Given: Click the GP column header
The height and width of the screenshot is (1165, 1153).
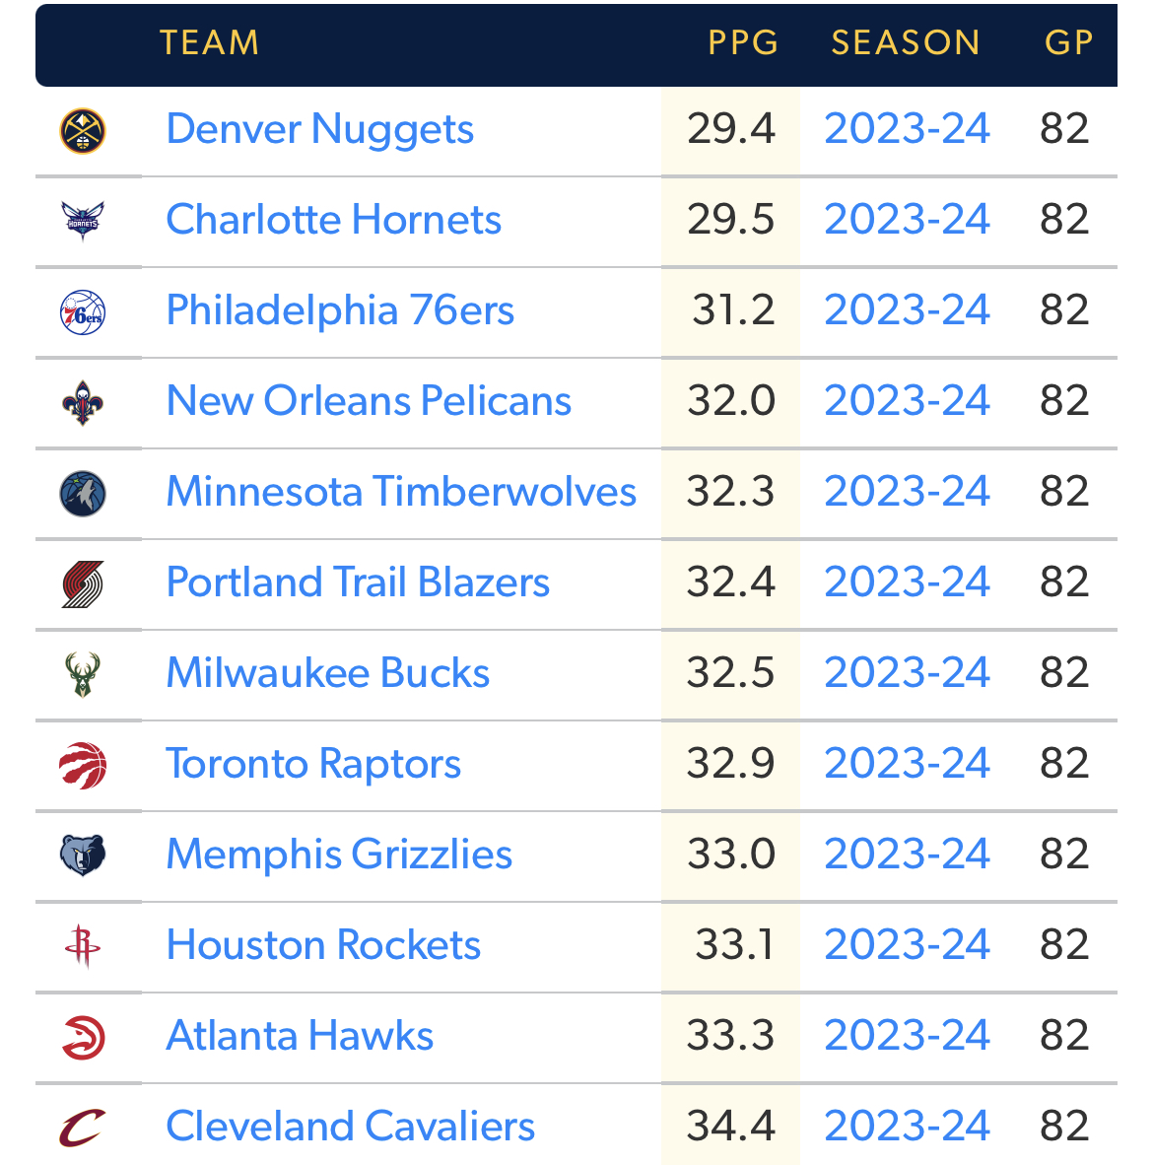Looking at the screenshot, I should (x=1068, y=43).
